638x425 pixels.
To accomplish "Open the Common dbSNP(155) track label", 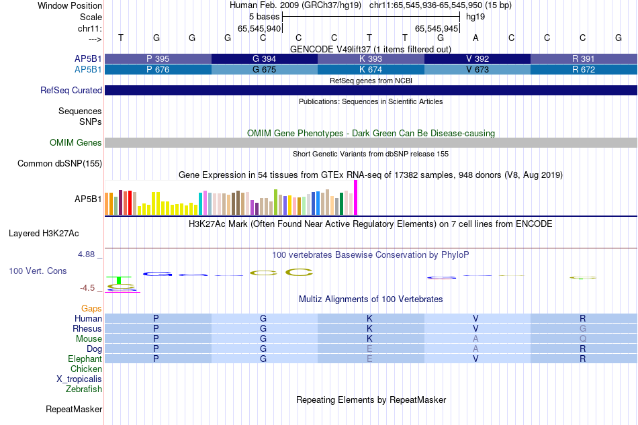I will 59,164.
